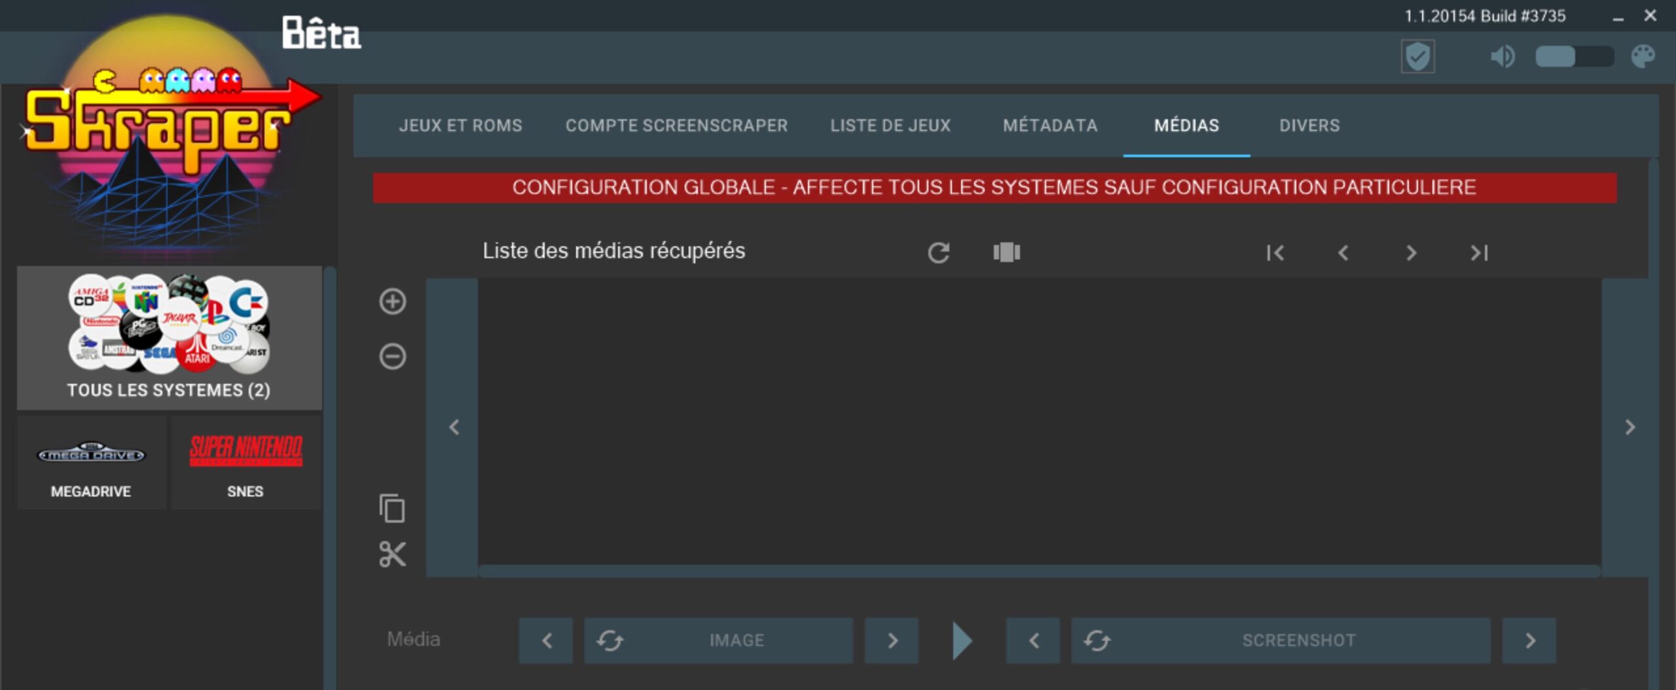Add a media with the plus circle icon
The height and width of the screenshot is (690, 1676).
coord(393,302)
